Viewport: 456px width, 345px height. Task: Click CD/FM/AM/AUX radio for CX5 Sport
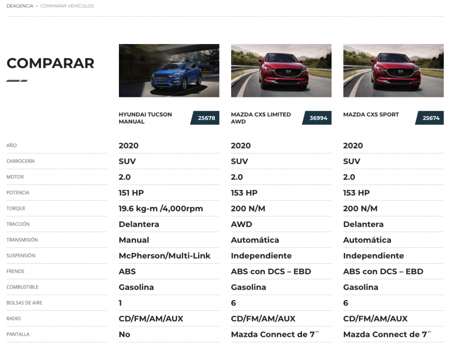[375, 319]
